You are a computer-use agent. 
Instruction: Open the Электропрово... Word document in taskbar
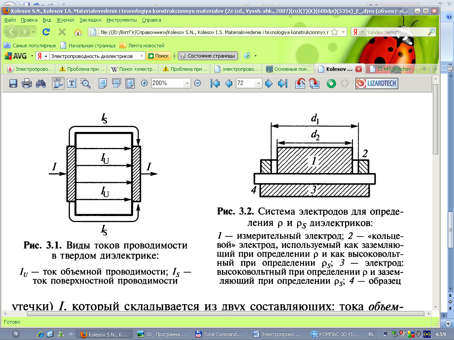276,334
